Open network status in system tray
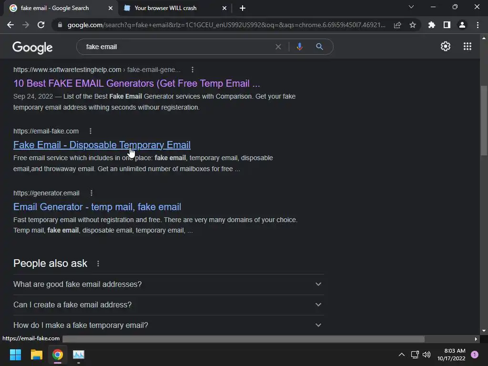 coord(415,355)
